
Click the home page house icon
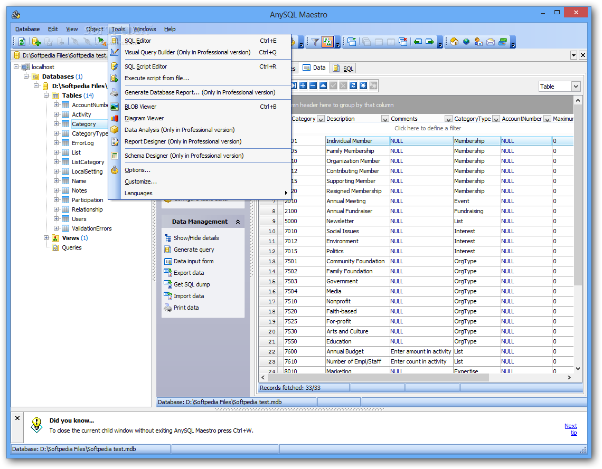click(x=455, y=42)
